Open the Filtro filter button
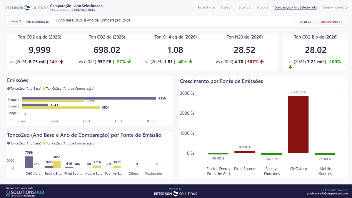Viewport: 352px width, 198px height. [x=16, y=21]
